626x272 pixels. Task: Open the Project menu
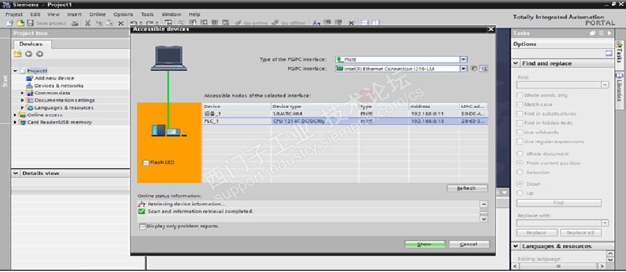[x=14, y=14]
